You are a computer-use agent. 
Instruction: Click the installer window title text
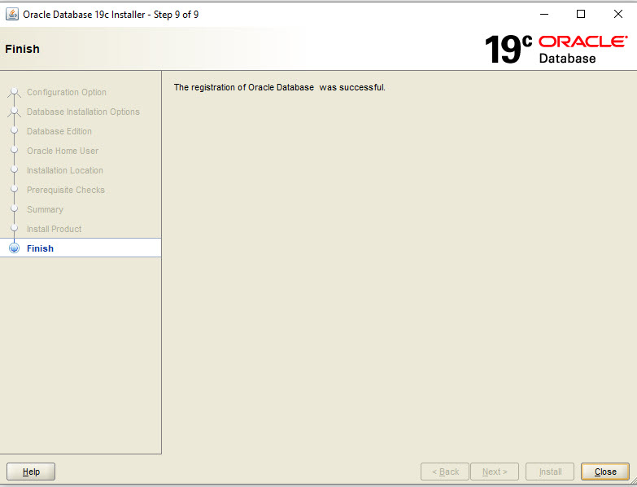point(111,15)
